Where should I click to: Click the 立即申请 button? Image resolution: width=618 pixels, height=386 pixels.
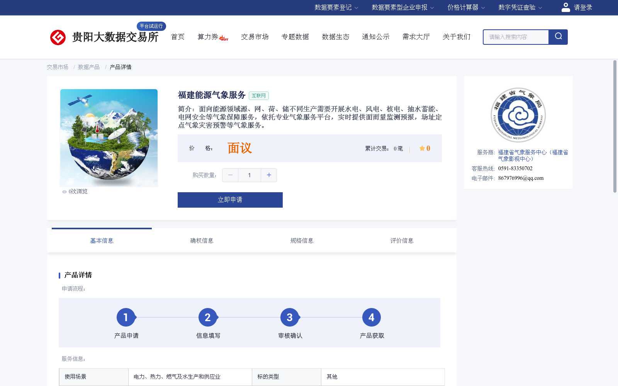click(x=230, y=200)
